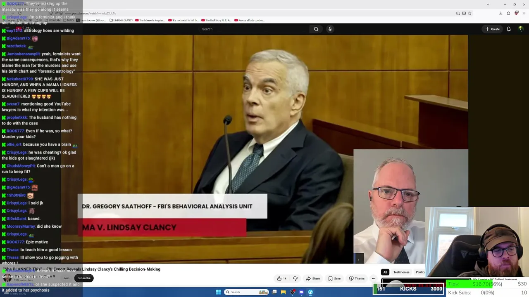
Task: Dislike the video with thumbs down
Action: click(295, 278)
